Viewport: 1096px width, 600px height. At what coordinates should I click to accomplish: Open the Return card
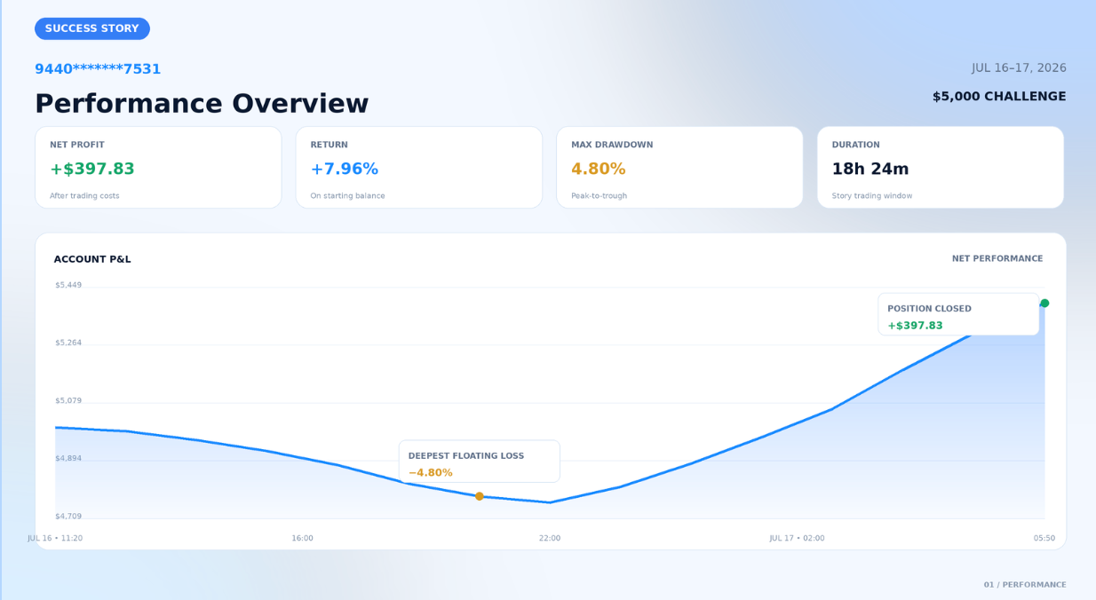click(419, 168)
